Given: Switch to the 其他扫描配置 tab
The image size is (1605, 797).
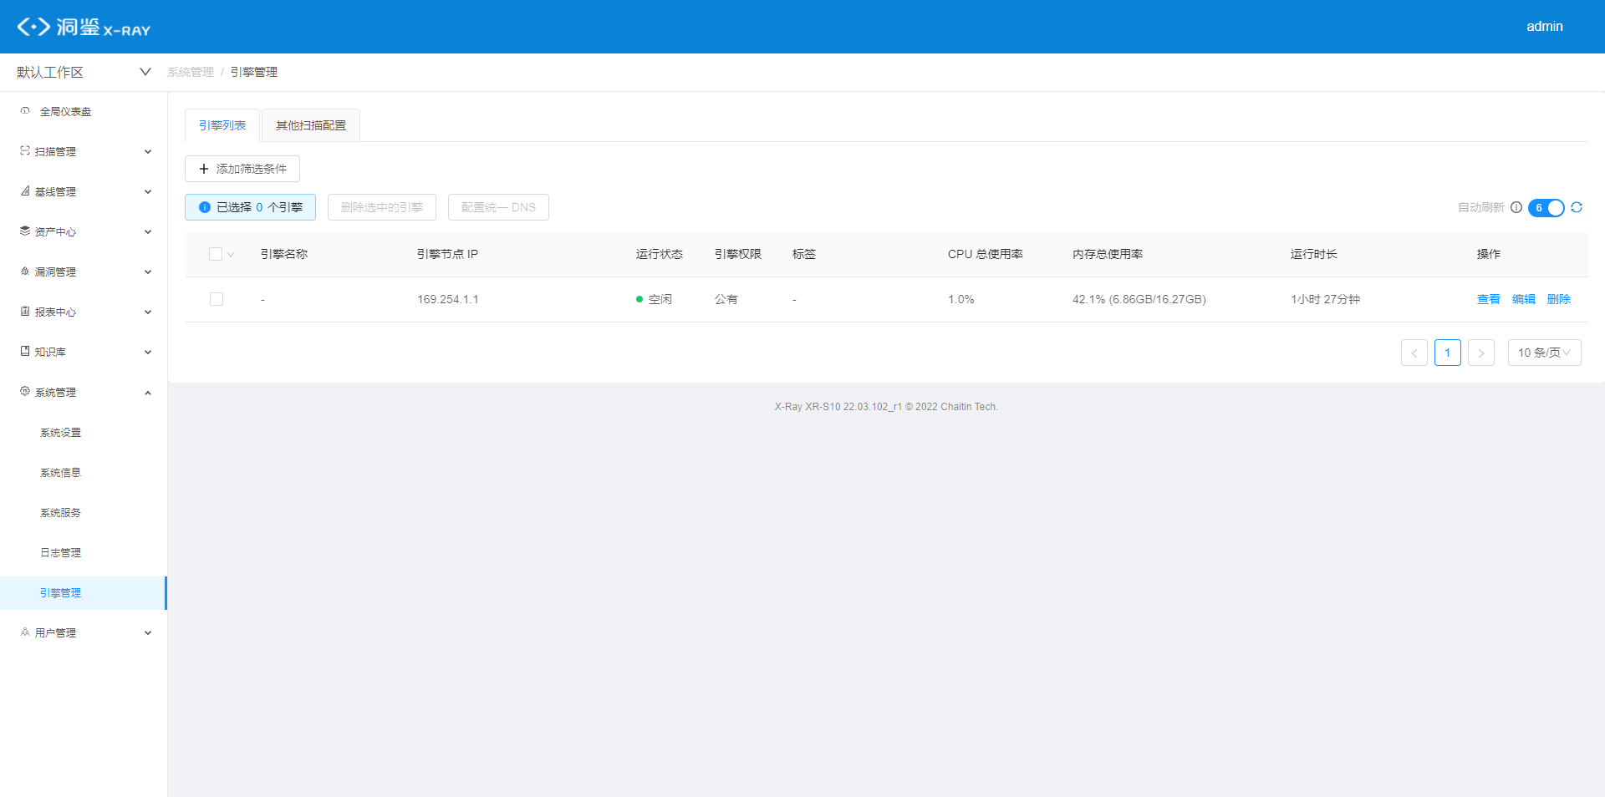Looking at the screenshot, I should pyautogui.click(x=310, y=125).
